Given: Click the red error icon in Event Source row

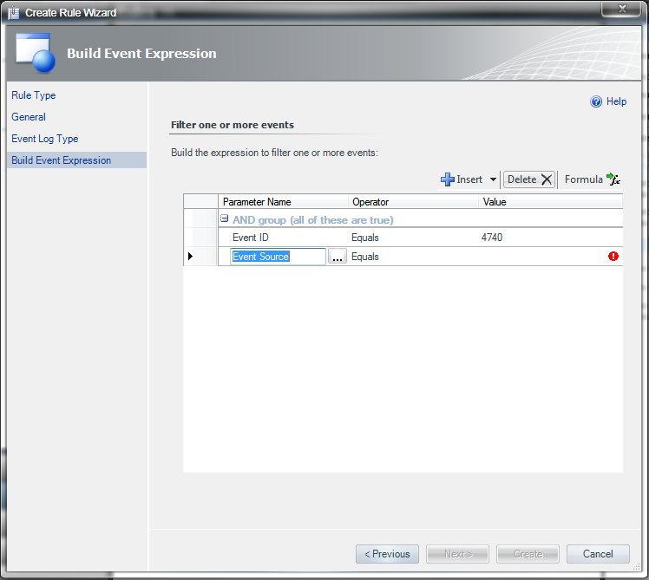Looking at the screenshot, I should [x=613, y=257].
